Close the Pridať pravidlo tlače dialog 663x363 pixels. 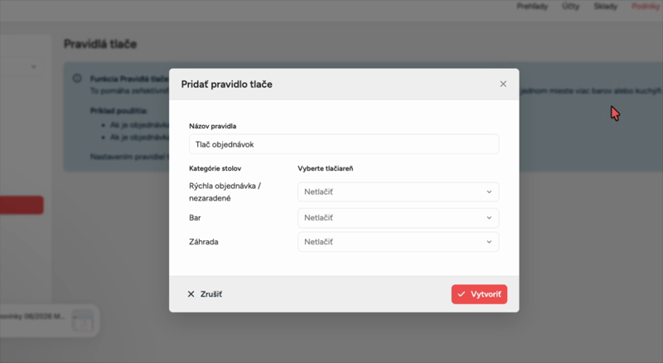pyautogui.click(x=503, y=84)
